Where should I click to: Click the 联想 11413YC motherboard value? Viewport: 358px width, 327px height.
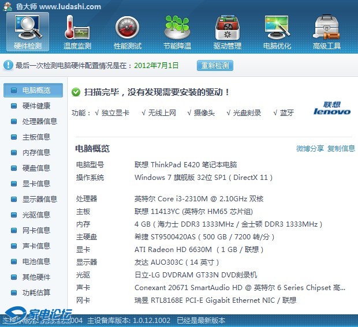(193, 212)
